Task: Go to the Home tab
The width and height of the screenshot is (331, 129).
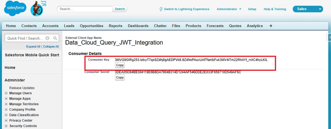Action: [11, 26]
